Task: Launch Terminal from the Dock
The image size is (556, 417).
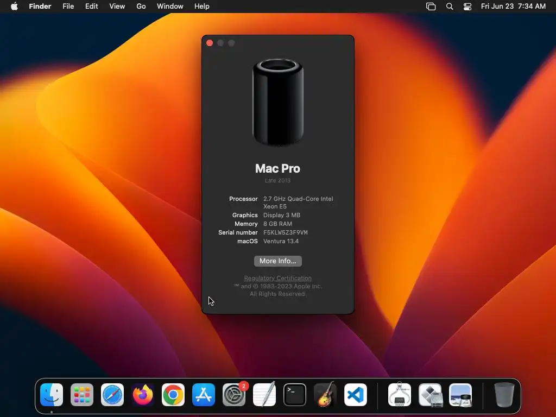Action: tap(295, 395)
